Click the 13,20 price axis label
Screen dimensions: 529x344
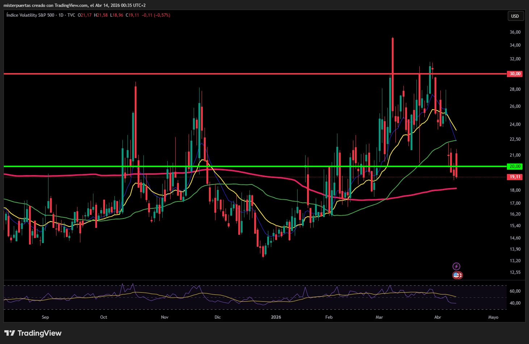click(515, 261)
